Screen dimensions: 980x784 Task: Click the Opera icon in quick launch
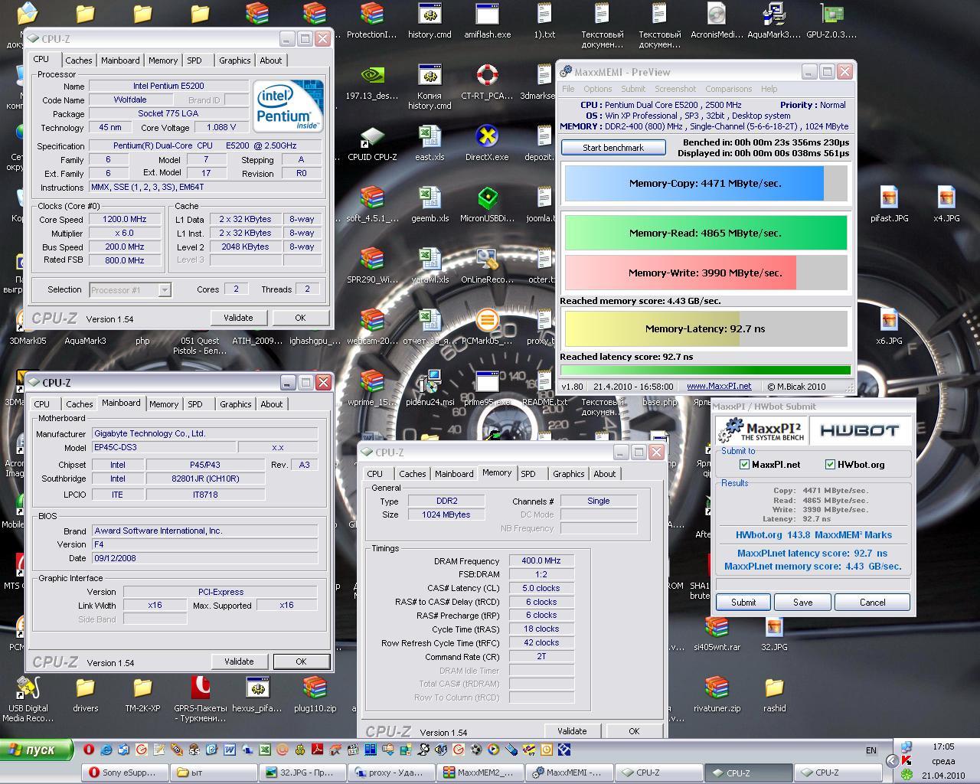(x=89, y=750)
